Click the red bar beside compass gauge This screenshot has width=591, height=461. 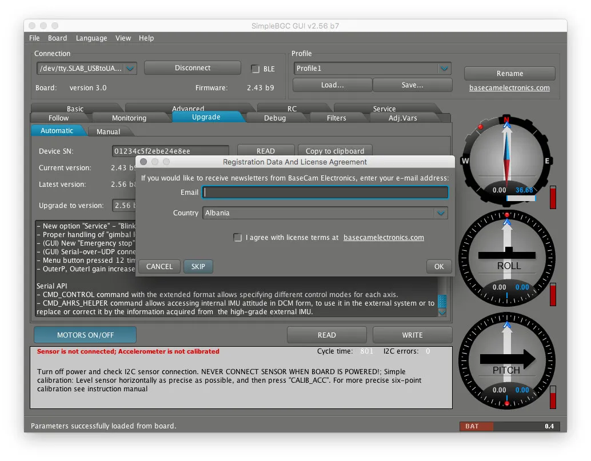[553, 197]
